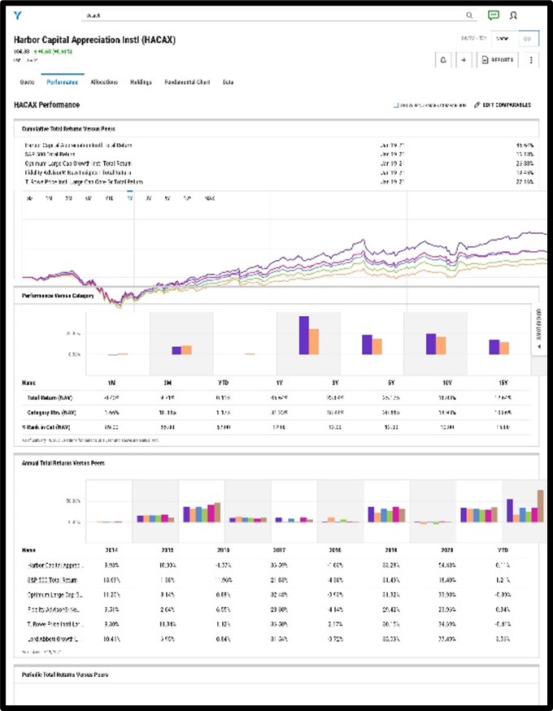Click the Category Rtn. (NAV) row label
The height and width of the screenshot is (711, 553).
tap(51, 413)
